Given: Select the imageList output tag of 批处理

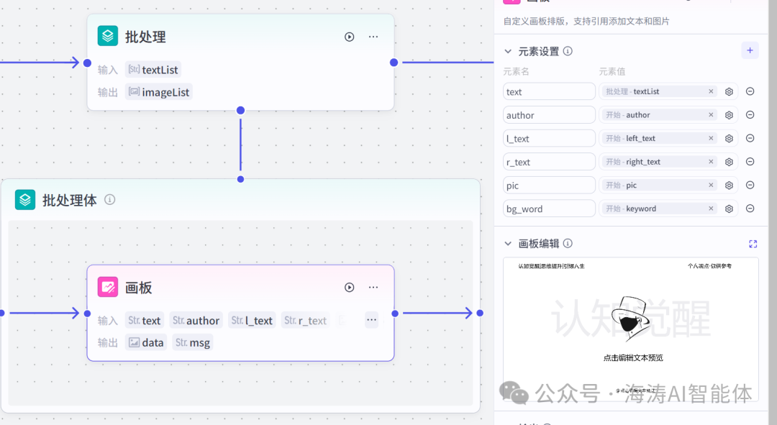Looking at the screenshot, I should tap(158, 91).
